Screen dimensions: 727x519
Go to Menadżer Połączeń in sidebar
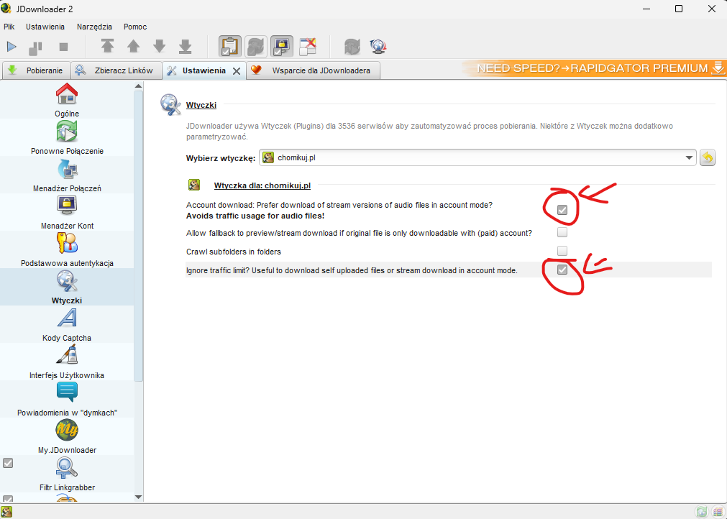tap(67, 175)
